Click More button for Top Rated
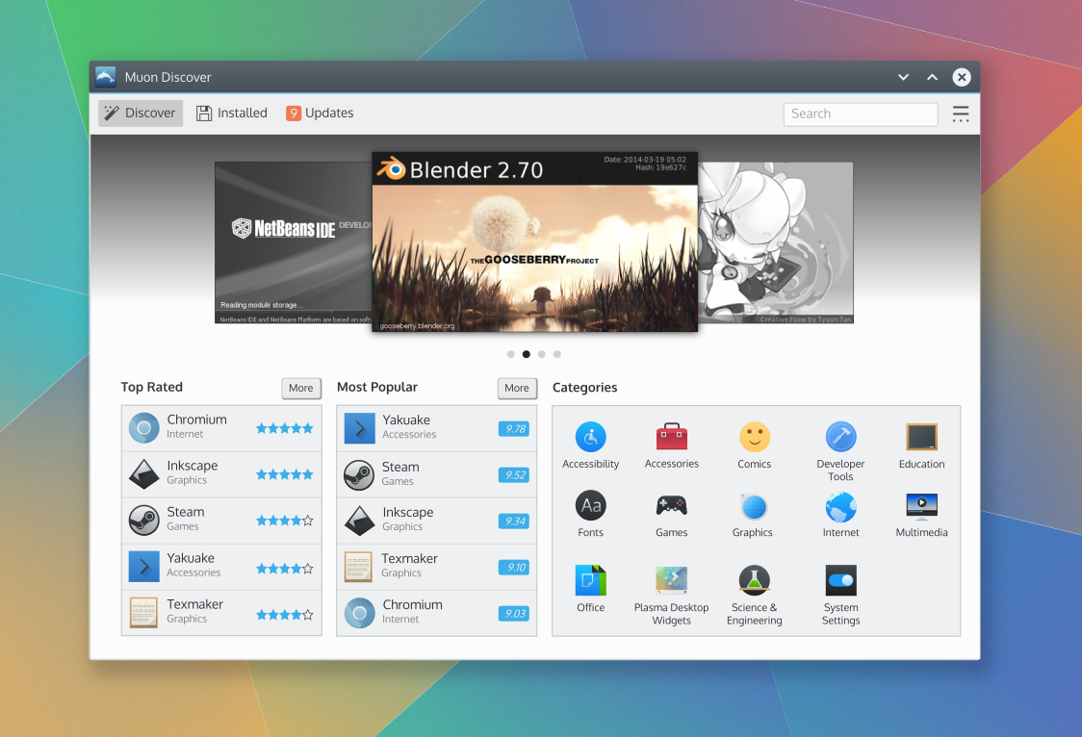The height and width of the screenshot is (737, 1082). click(x=301, y=388)
